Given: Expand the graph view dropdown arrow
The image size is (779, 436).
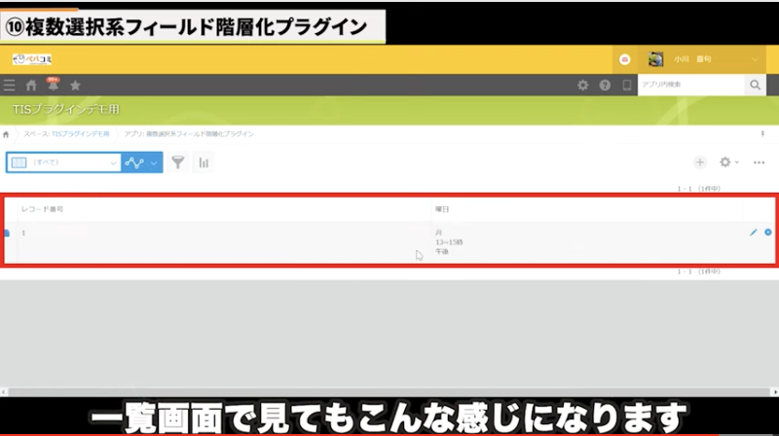Looking at the screenshot, I should (x=154, y=163).
